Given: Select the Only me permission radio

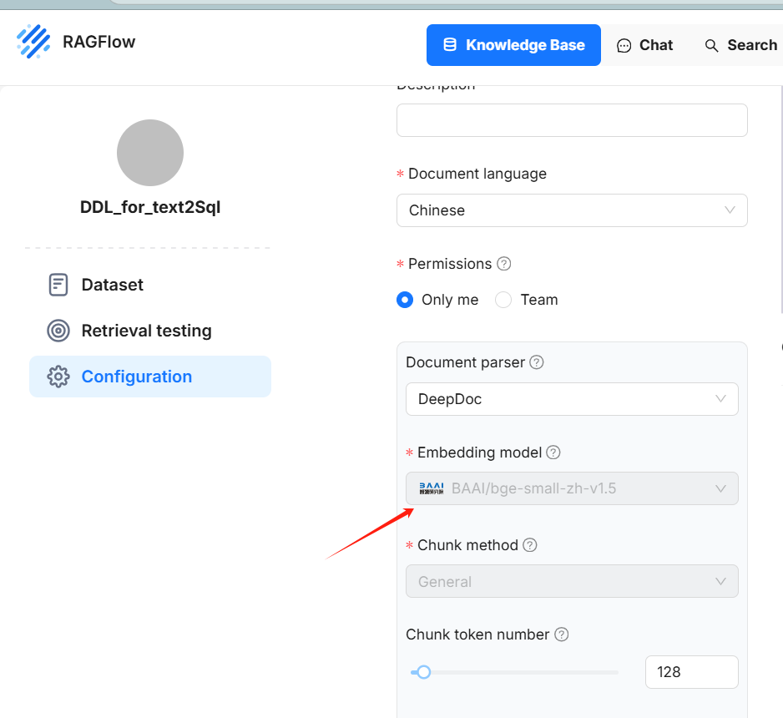Looking at the screenshot, I should click(x=405, y=300).
